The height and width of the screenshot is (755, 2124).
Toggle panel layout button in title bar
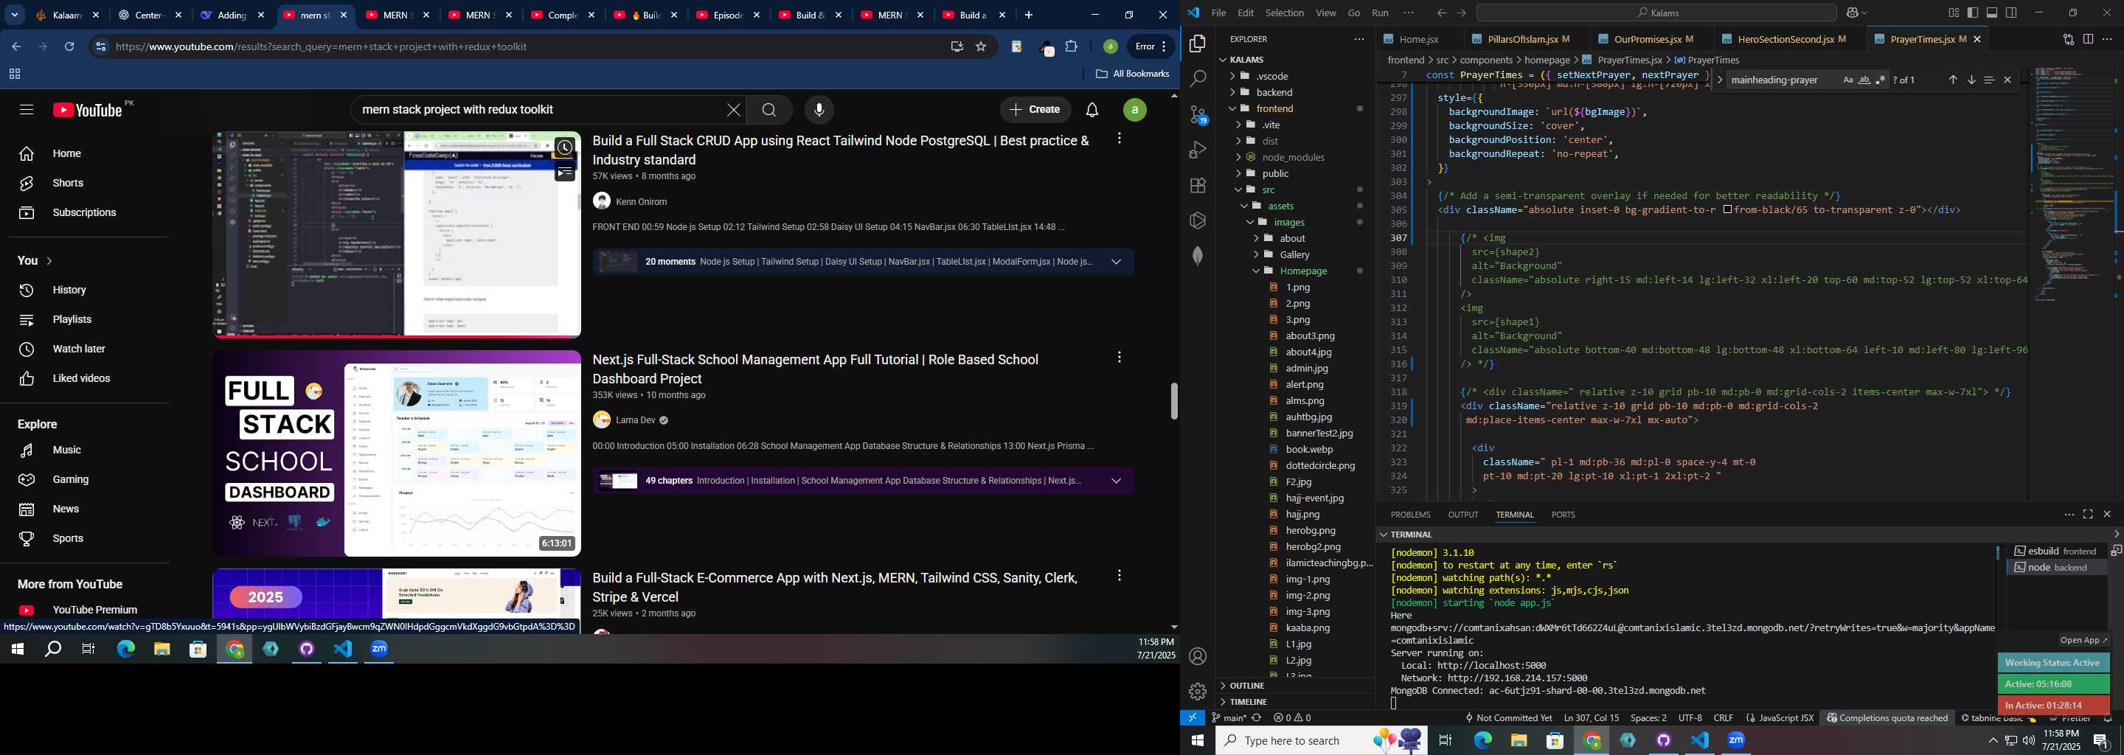click(1992, 13)
